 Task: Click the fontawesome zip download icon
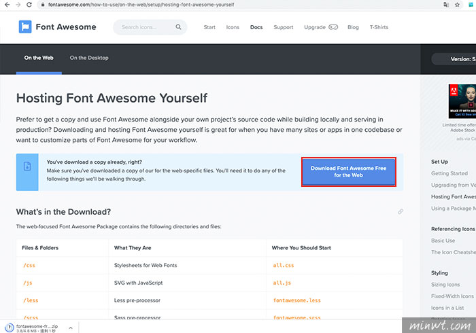point(10,328)
